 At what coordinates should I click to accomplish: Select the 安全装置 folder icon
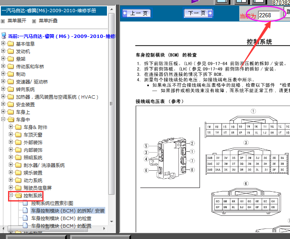click(11, 105)
